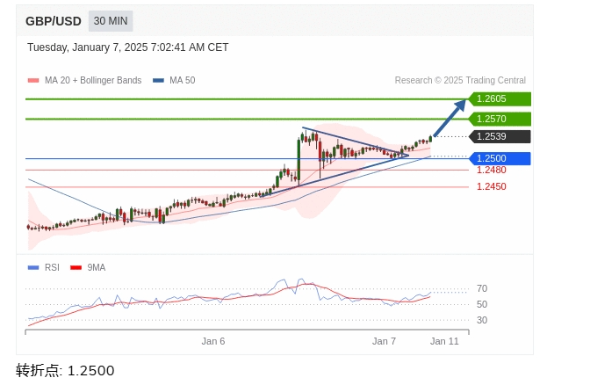This screenshot has height=385, width=590.
Task: Click the 1.2450 support level label
Action: (x=492, y=186)
